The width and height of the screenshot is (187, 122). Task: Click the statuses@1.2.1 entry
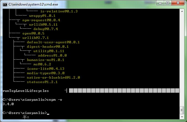tap(42, 82)
